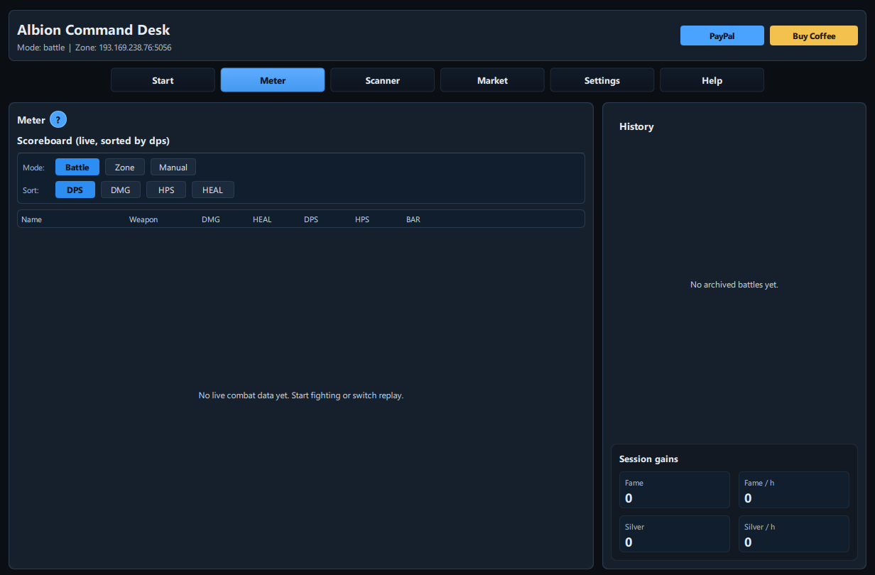The height and width of the screenshot is (575, 875).
Task: Sort scoreboard by HPS
Action: [x=165, y=190]
